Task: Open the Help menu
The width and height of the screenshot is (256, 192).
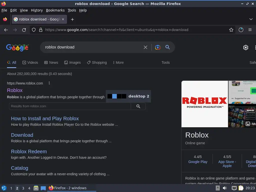Action: (83, 10)
